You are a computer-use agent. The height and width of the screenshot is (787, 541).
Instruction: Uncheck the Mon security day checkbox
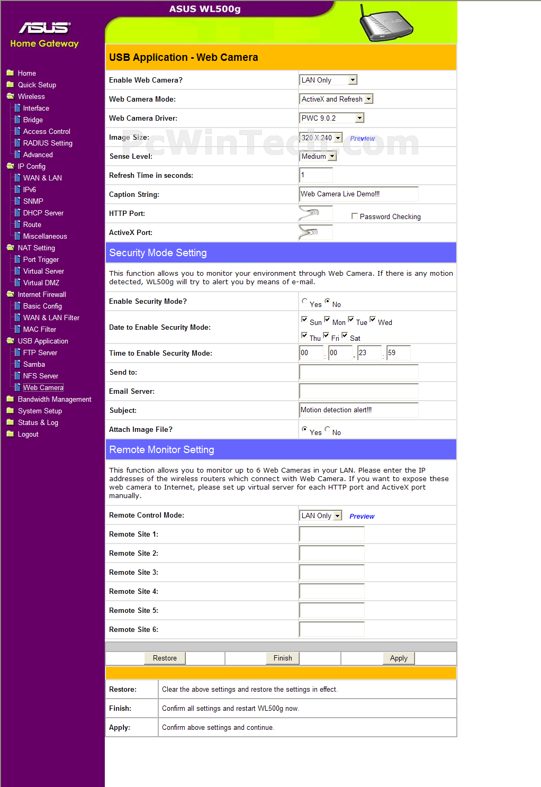327,319
